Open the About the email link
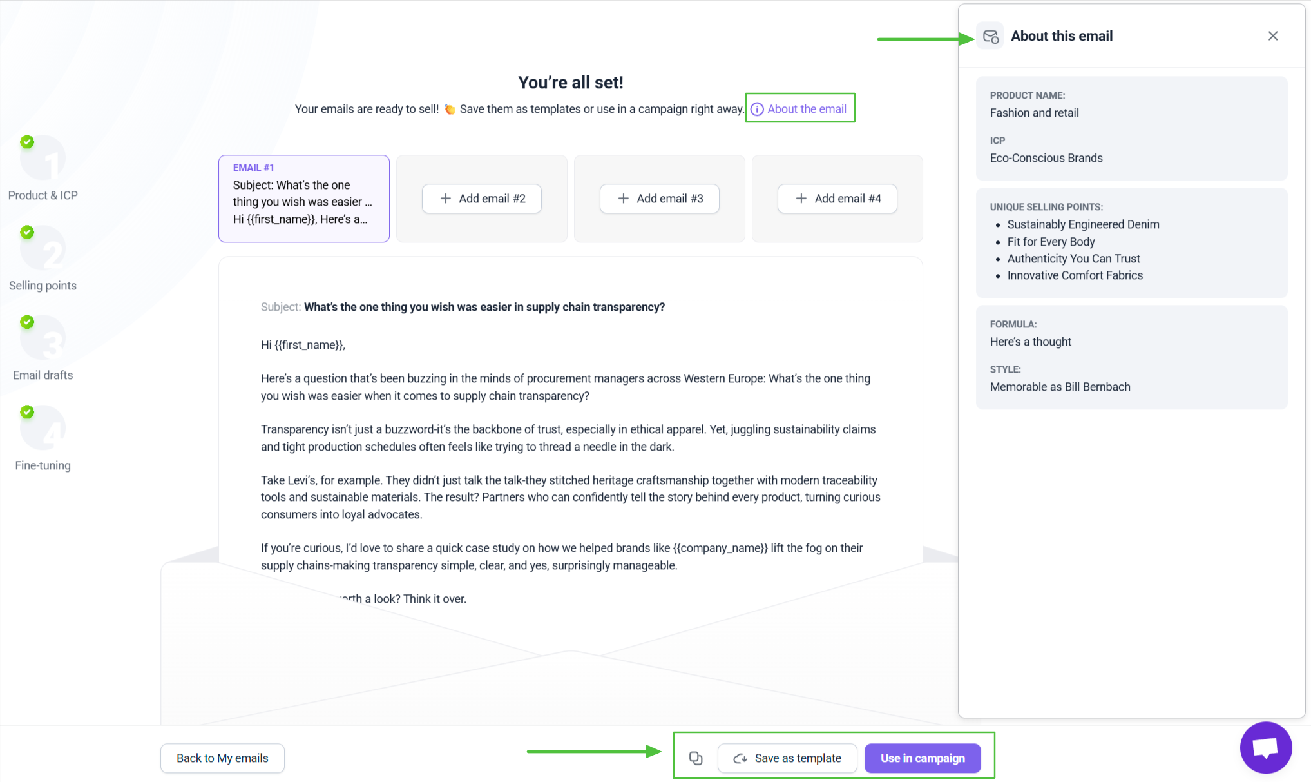Image resolution: width=1311 pixels, height=782 pixels. (800, 109)
